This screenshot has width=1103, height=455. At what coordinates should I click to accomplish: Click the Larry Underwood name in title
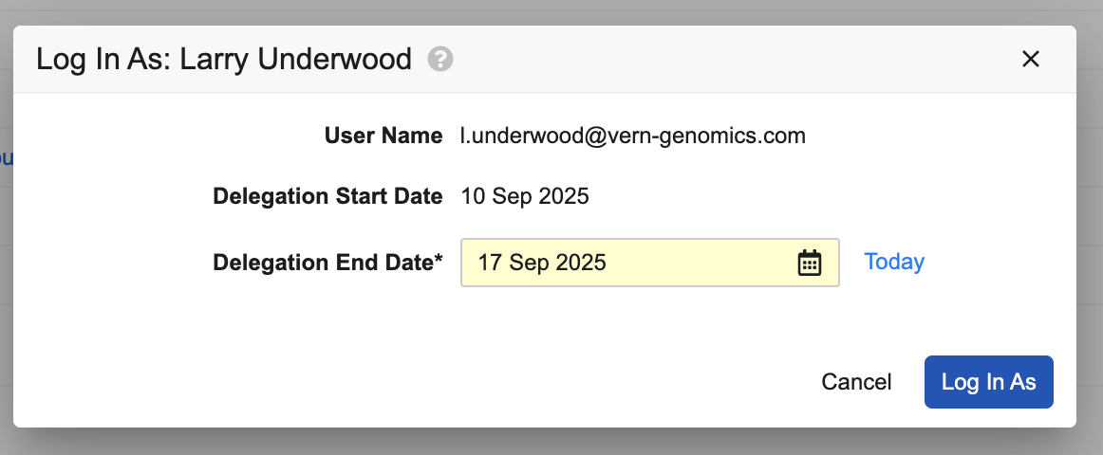coord(296,60)
